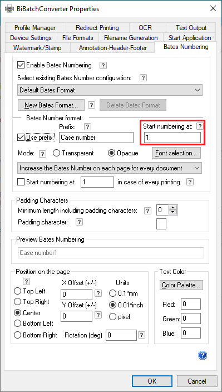Viewport: 222px width, 392px height.
Task: Choose pixel units
Action: point(113,317)
